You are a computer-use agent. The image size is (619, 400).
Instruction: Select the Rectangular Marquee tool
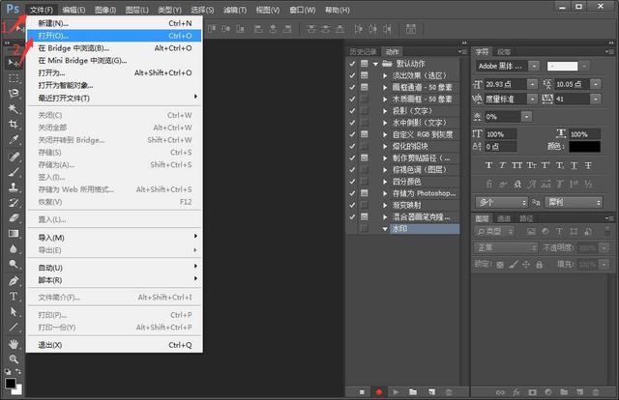pos(13,77)
